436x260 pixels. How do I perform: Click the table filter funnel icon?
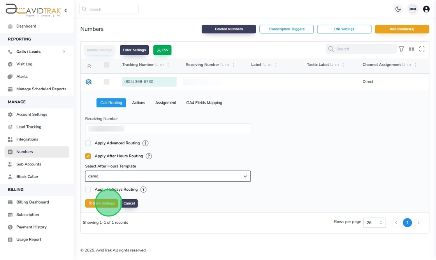click(401, 49)
